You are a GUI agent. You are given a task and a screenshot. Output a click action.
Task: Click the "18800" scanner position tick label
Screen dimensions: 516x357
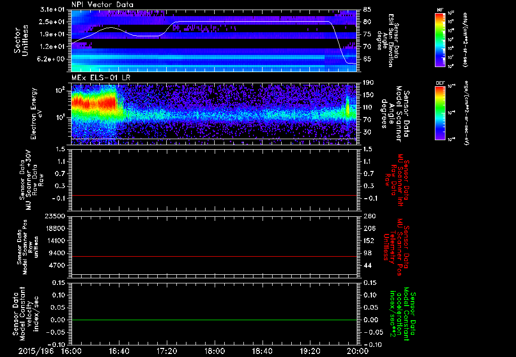point(54,228)
